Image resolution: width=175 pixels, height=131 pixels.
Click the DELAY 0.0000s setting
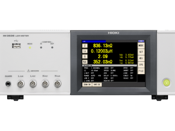coord(111,75)
